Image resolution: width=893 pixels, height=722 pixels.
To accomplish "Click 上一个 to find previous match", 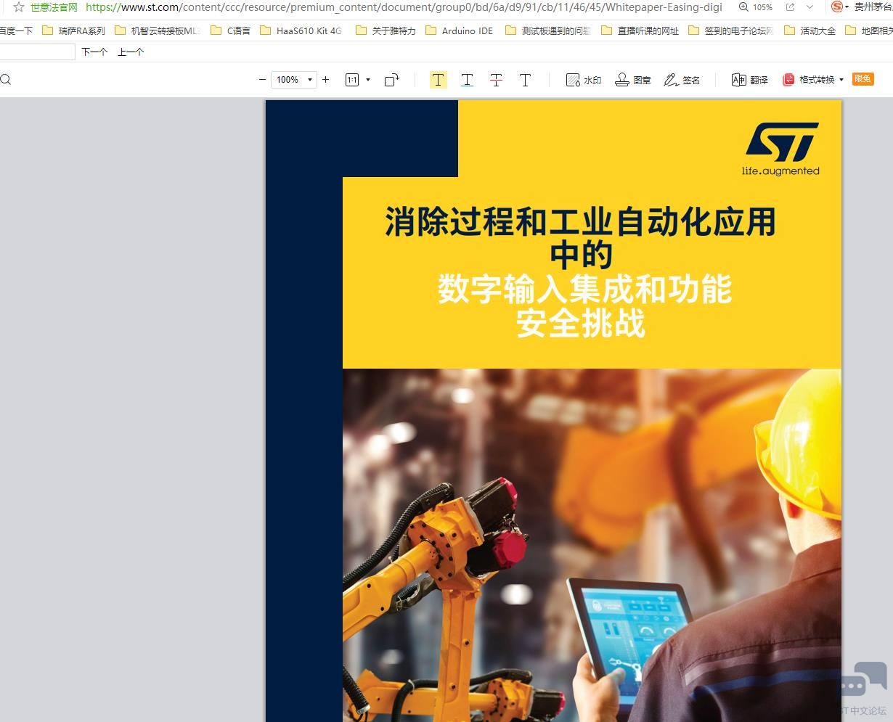I will 131,52.
